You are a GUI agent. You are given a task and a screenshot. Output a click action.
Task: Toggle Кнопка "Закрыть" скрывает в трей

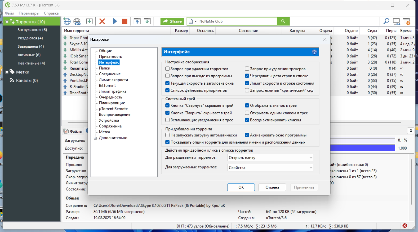click(x=167, y=113)
